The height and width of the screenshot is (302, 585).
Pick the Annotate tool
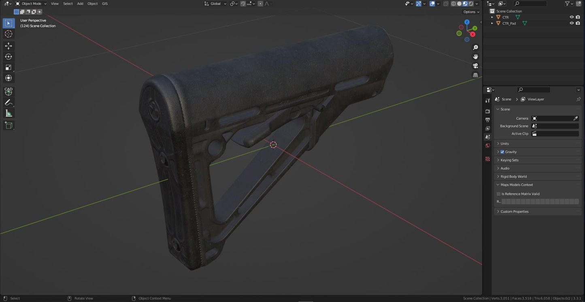coord(9,103)
